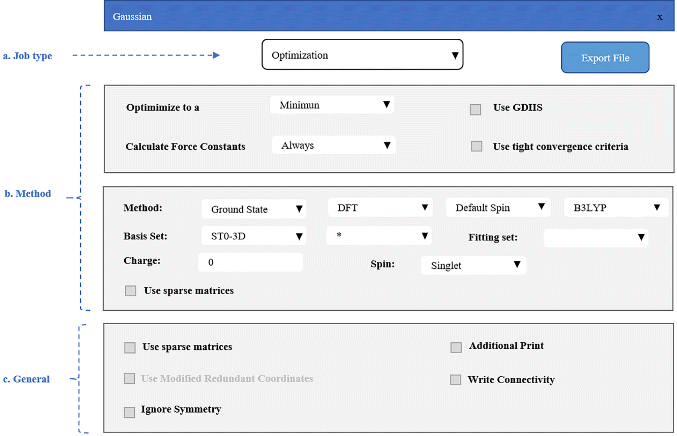677x436 pixels.
Task: Open the Optimization job type dropdown
Action: [x=362, y=55]
